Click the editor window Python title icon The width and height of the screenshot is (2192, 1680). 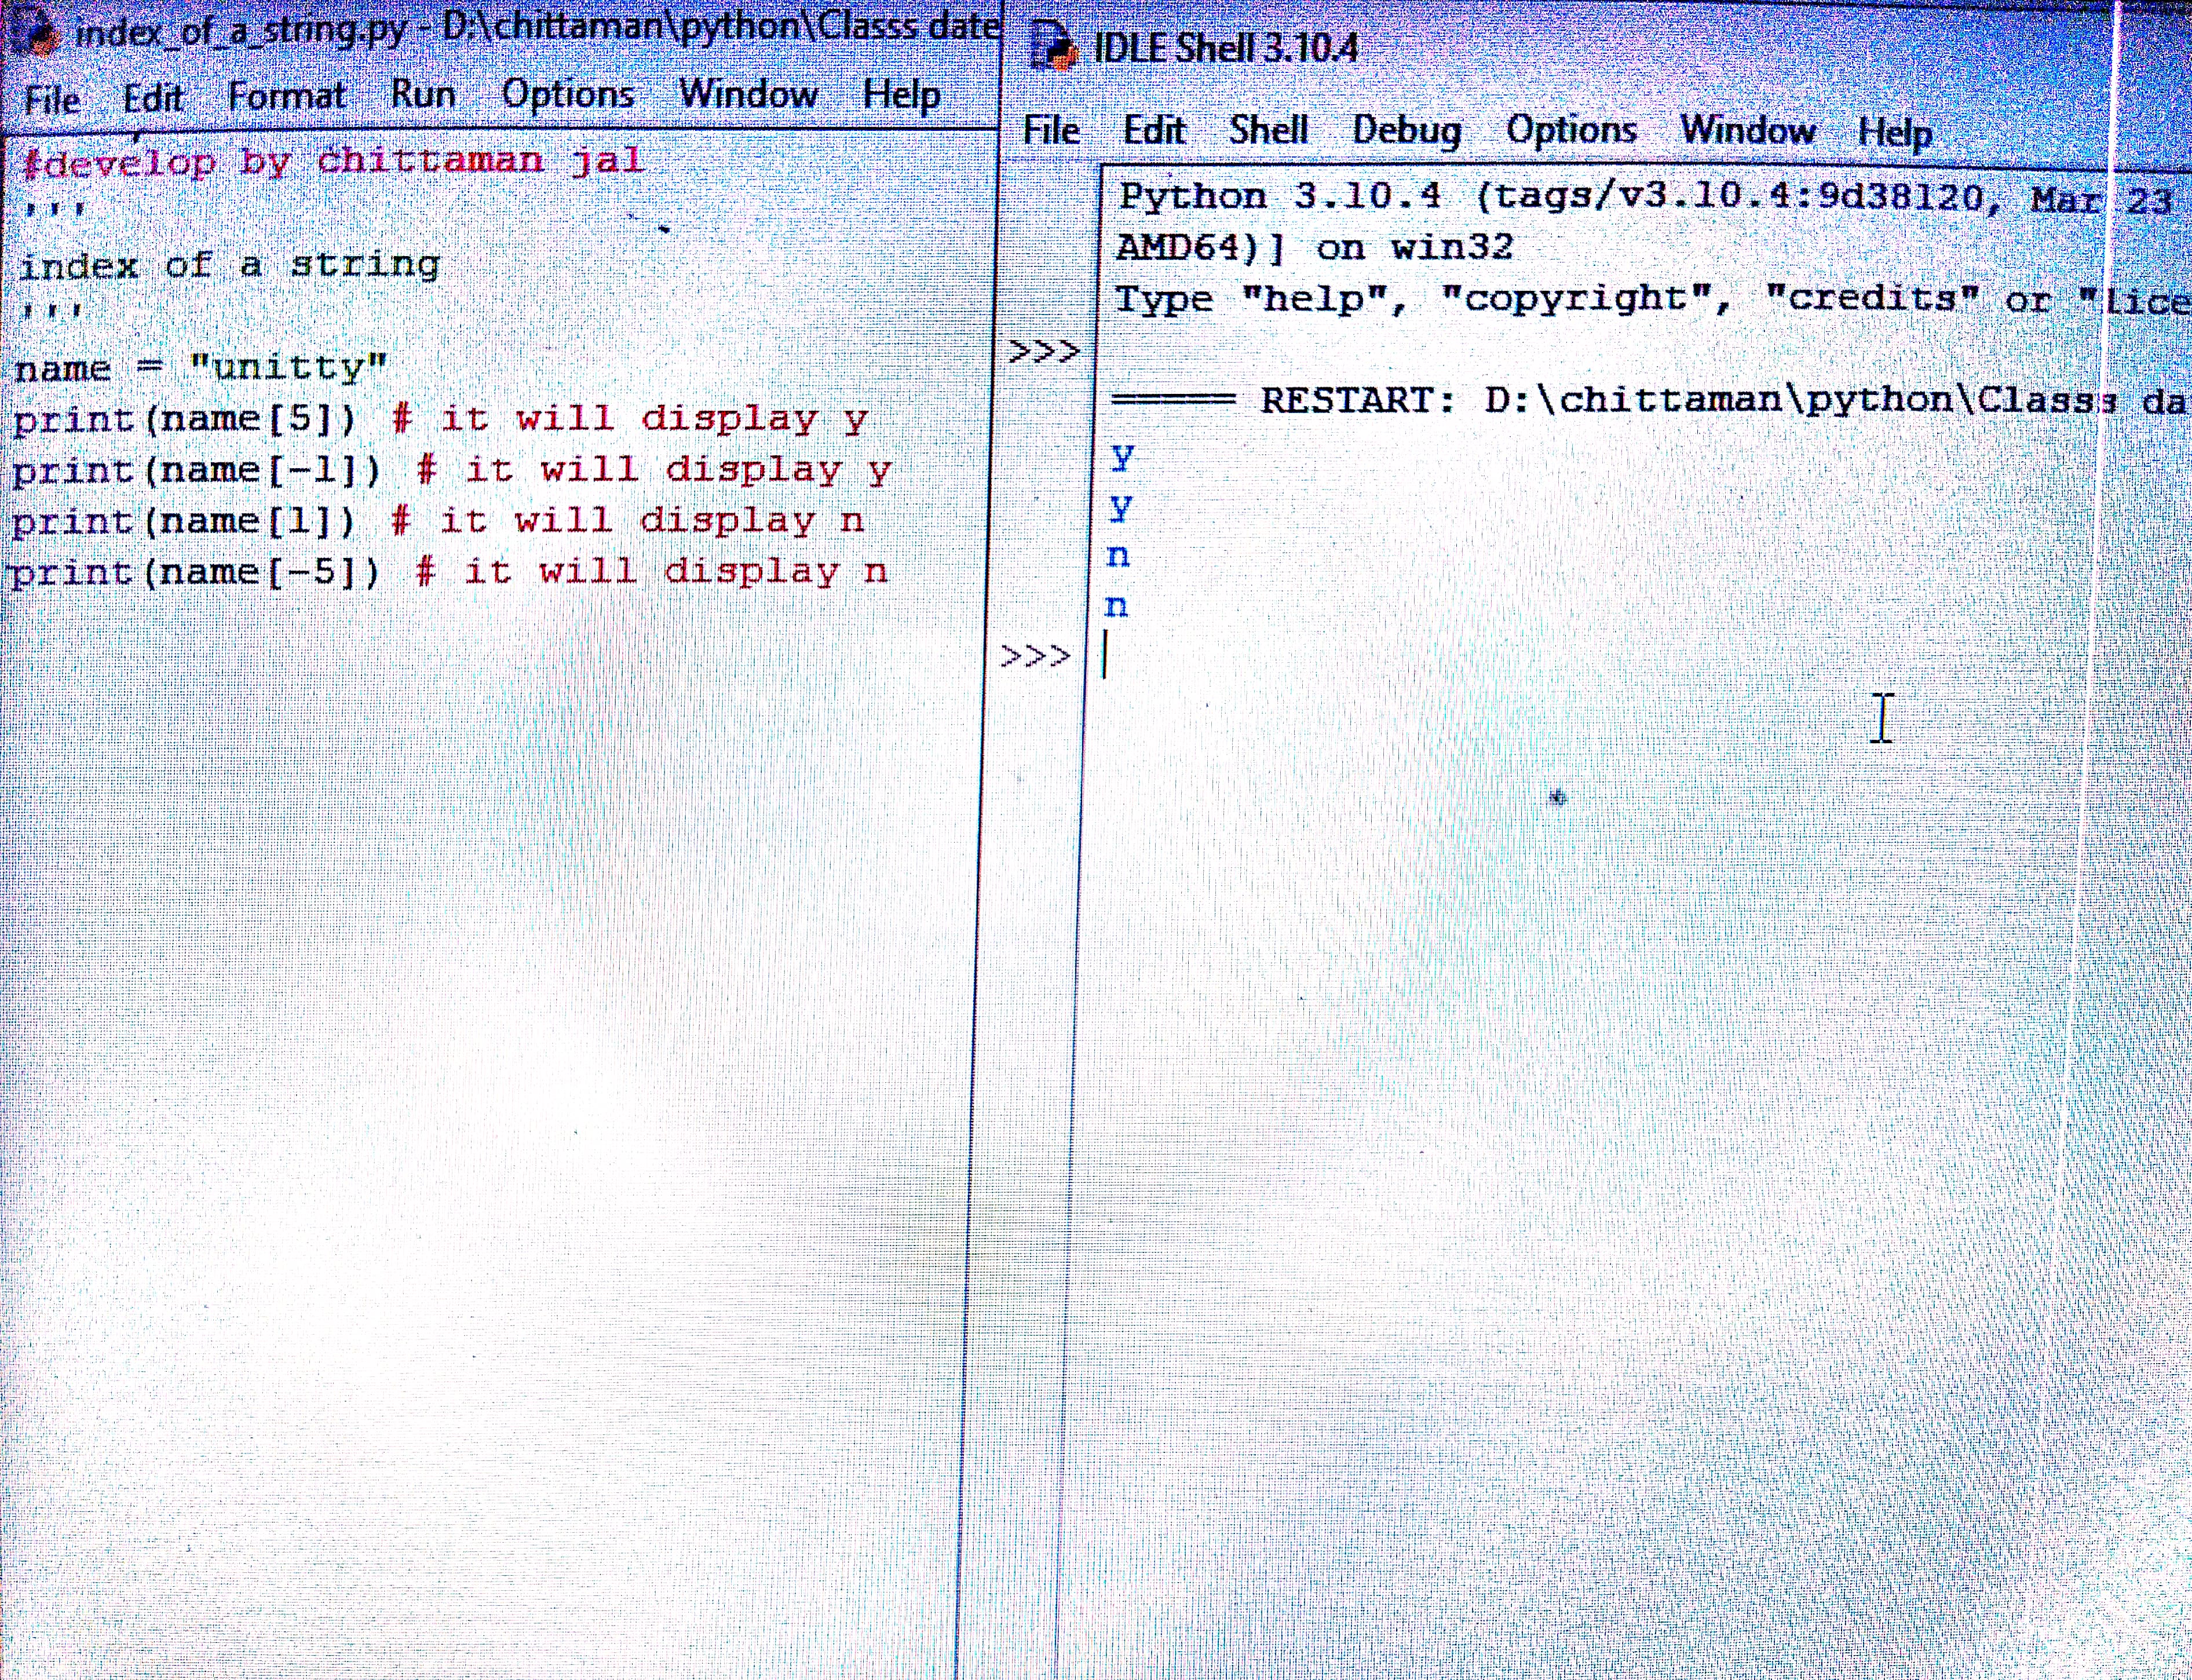click(40, 34)
